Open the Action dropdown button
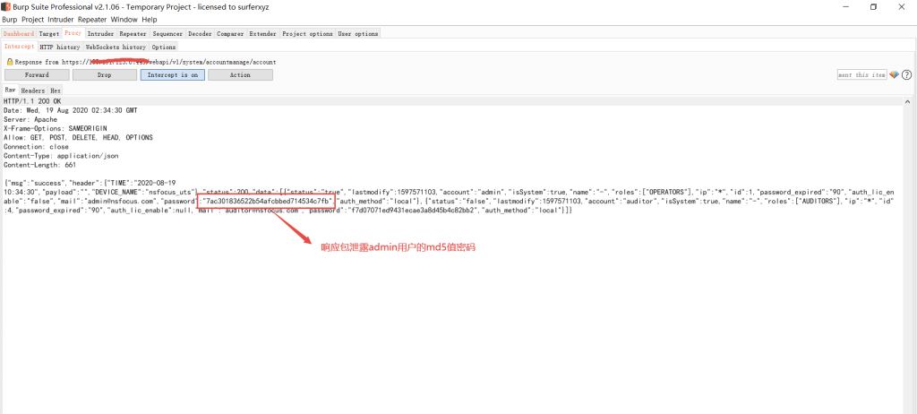917x414 pixels. point(240,75)
